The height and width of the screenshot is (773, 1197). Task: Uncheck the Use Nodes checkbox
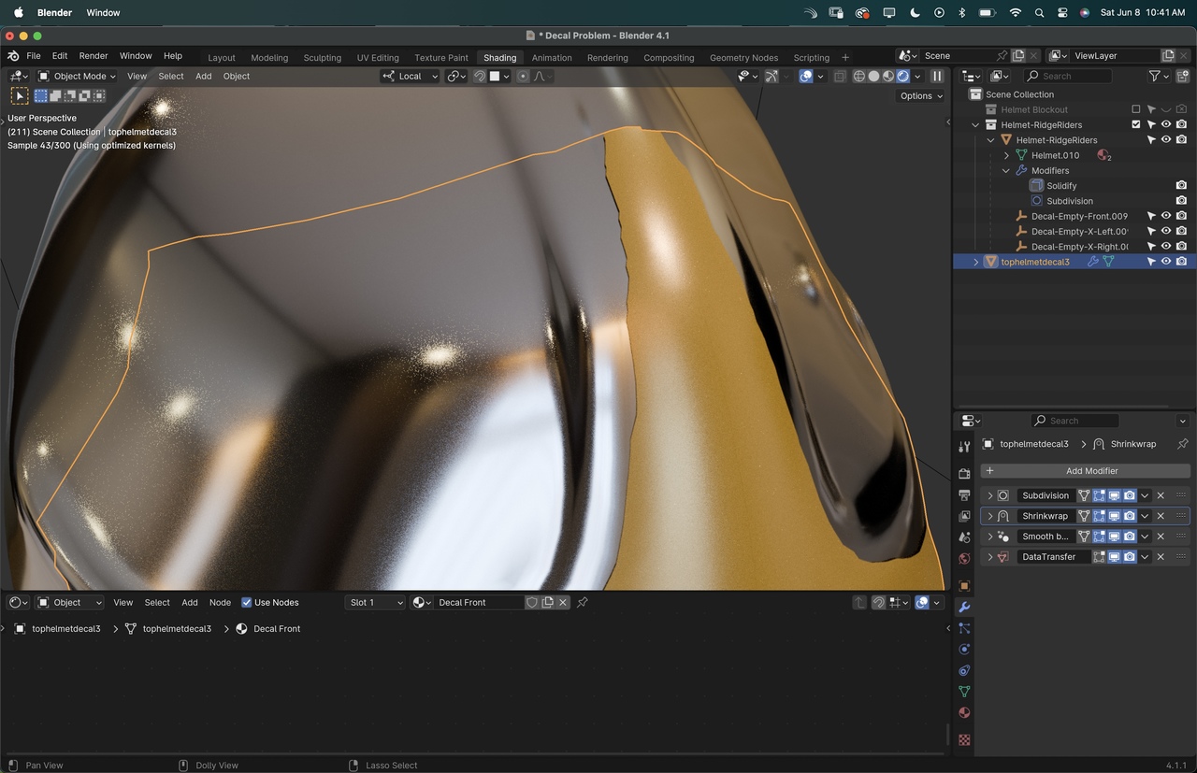[x=247, y=603]
